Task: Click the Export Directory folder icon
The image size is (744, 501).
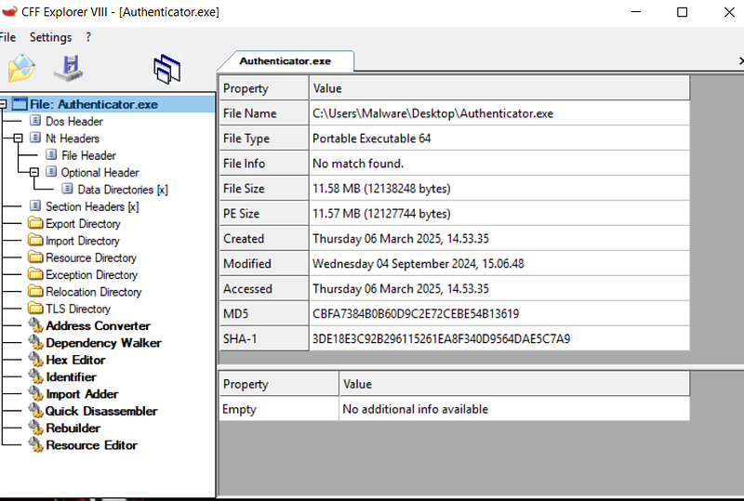Action: [x=35, y=223]
